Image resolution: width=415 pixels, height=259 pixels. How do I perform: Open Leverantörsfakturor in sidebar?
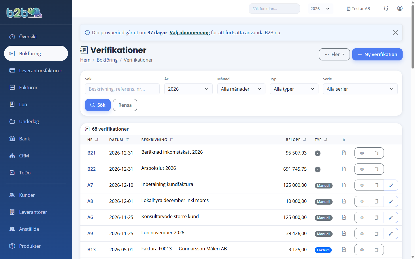click(36, 71)
